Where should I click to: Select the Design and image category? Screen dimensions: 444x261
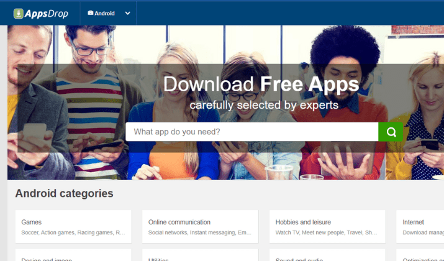pyautogui.click(x=74, y=255)
